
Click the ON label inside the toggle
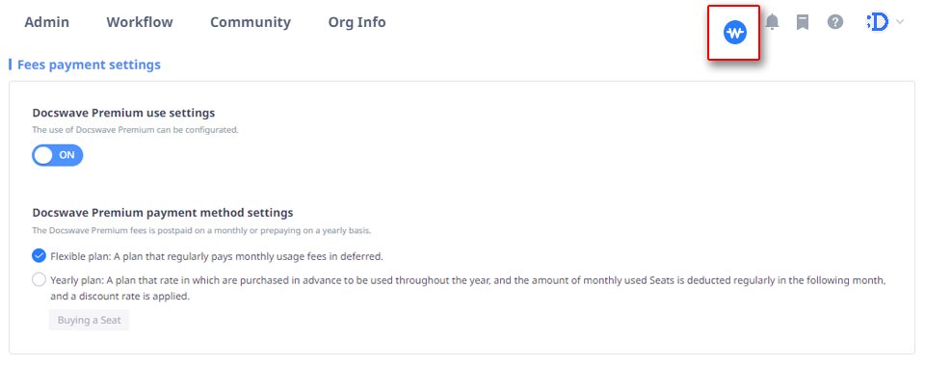67,155
